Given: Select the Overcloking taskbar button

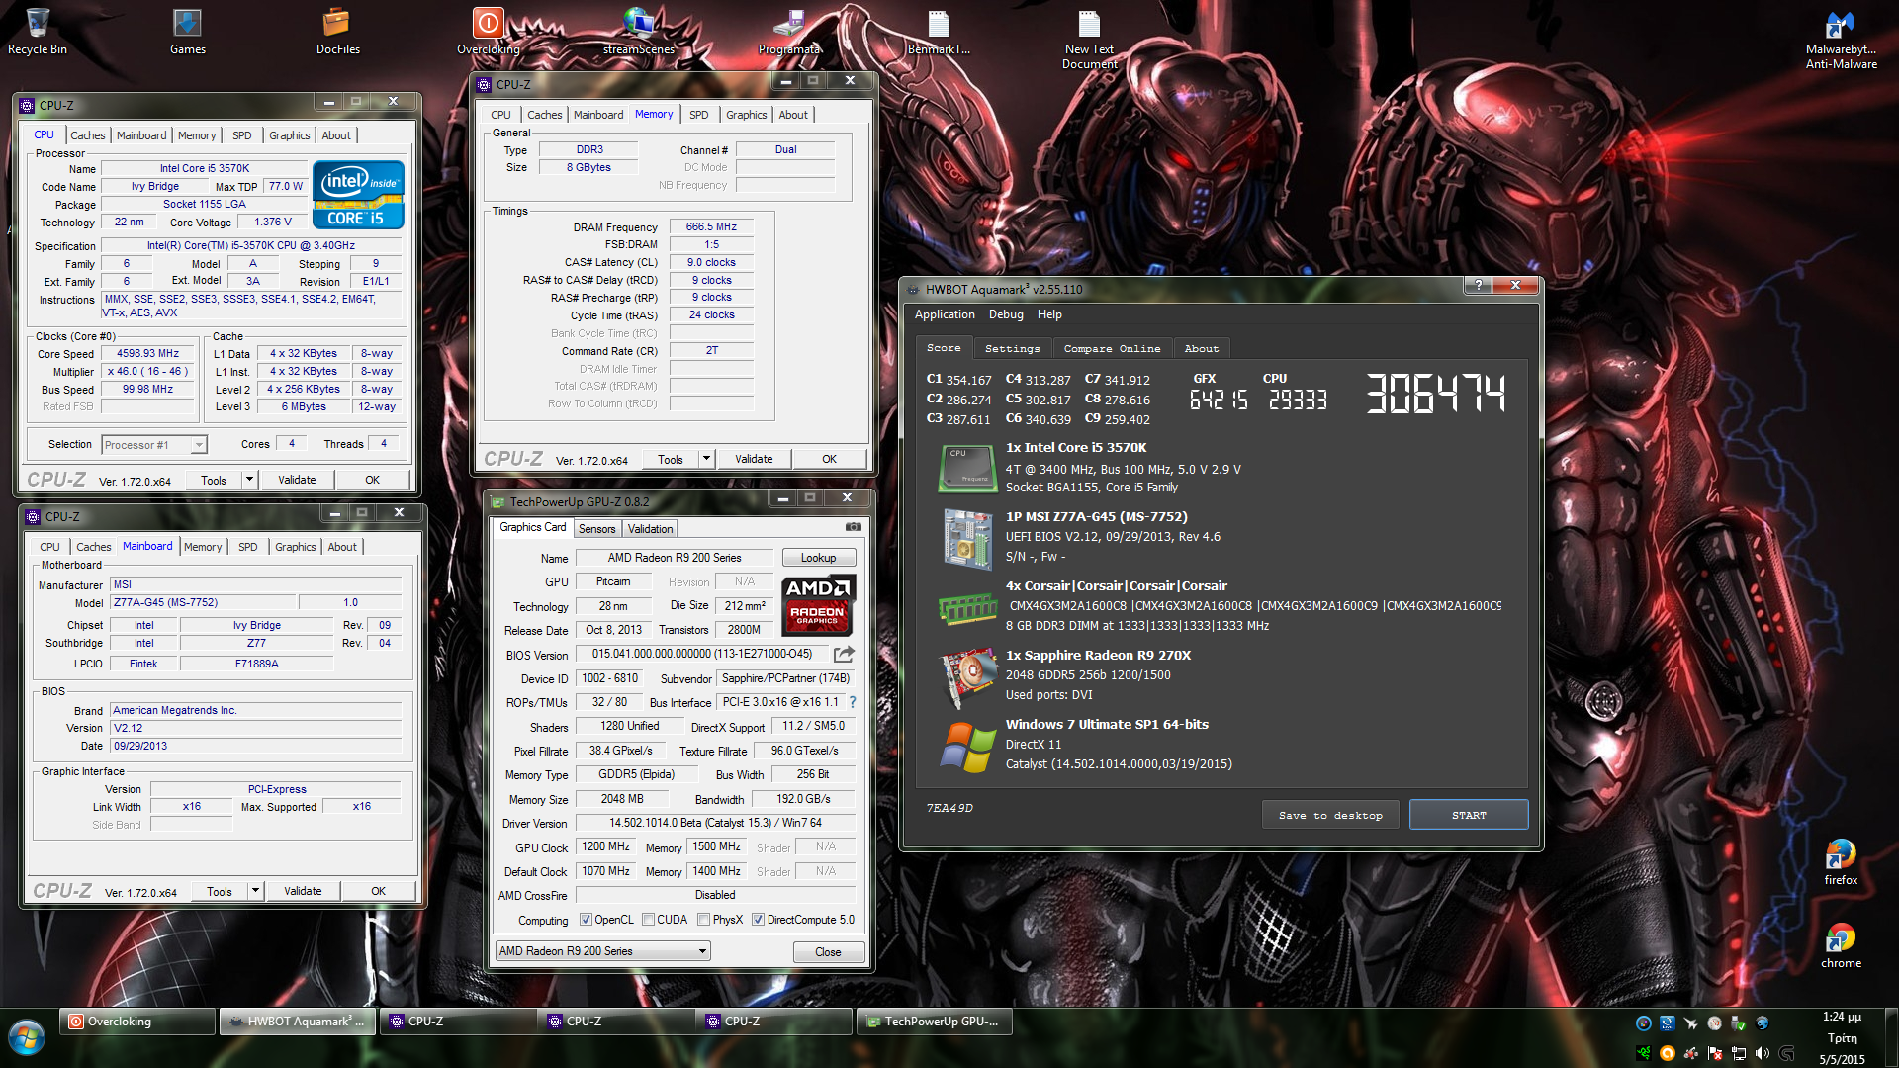Looking at the screenshot, I should point(137,1022).
